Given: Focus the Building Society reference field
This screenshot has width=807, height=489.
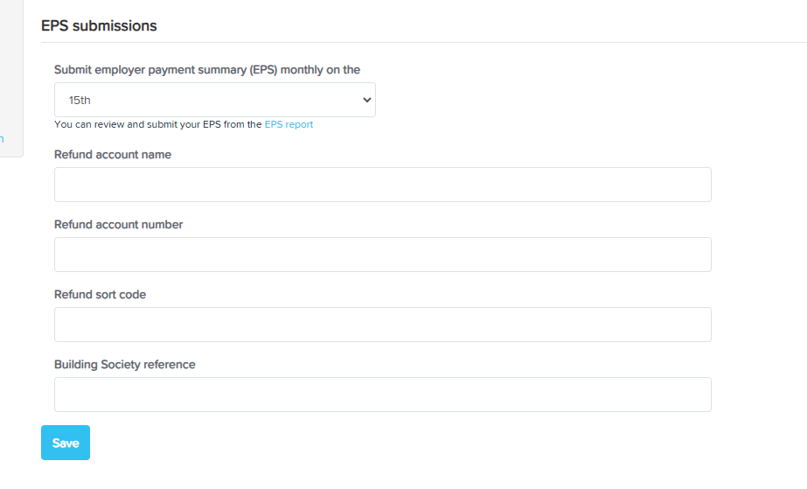Looking at the screenshot, I should (383, 395).
